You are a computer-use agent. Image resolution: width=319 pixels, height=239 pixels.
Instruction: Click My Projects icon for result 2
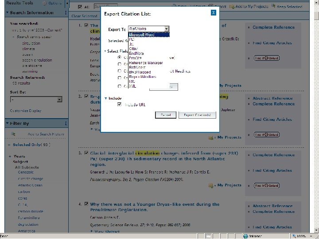211,138
